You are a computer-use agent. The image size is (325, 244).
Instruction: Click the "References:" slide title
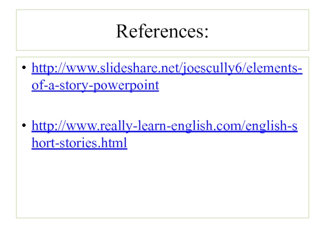[162, 31]
